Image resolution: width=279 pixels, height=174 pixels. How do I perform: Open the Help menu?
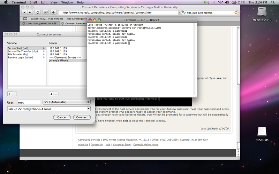coord(80,2)
